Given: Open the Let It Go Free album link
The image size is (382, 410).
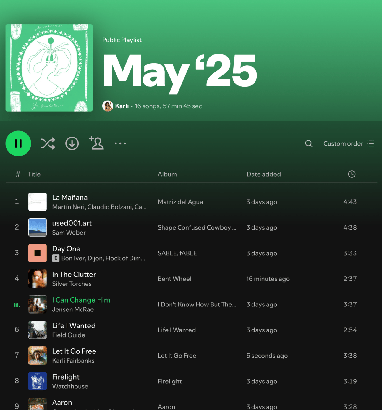Looking at the screenshot, I should click(177, 356).
